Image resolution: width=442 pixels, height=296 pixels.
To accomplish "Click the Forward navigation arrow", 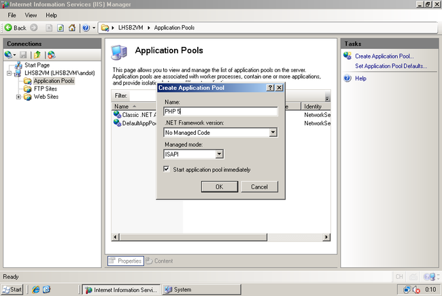I will (34, 28).
